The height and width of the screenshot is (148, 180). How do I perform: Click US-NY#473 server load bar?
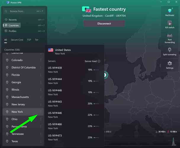(96, 138)
